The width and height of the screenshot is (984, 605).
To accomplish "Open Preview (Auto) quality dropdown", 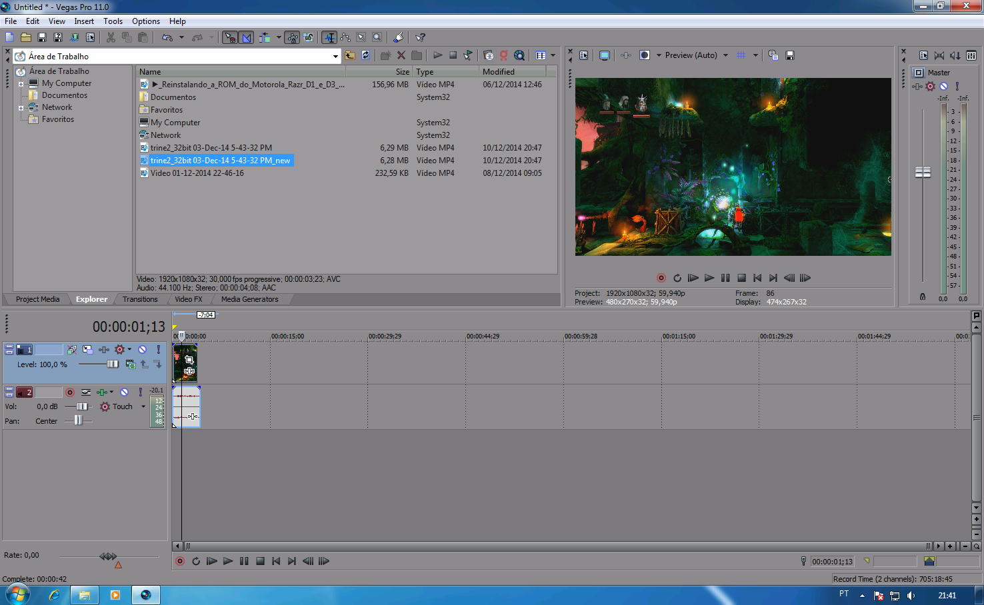I will pyautogui.click(x=725, y=55).
